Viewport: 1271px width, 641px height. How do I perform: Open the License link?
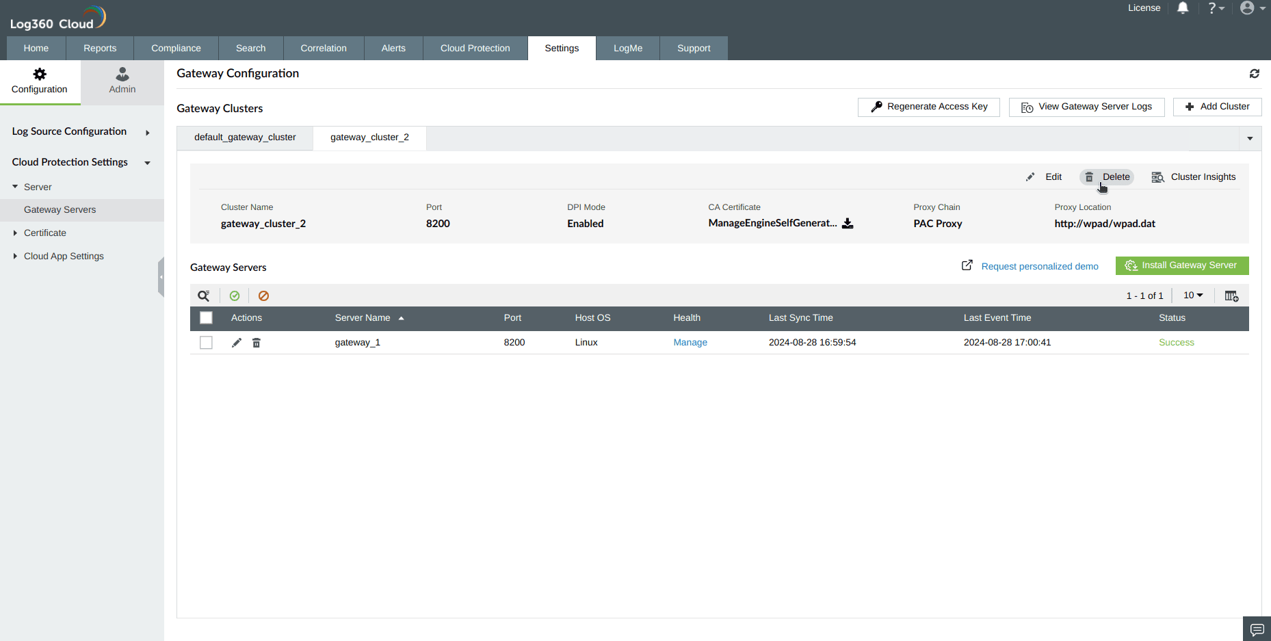pos(1144,8)
